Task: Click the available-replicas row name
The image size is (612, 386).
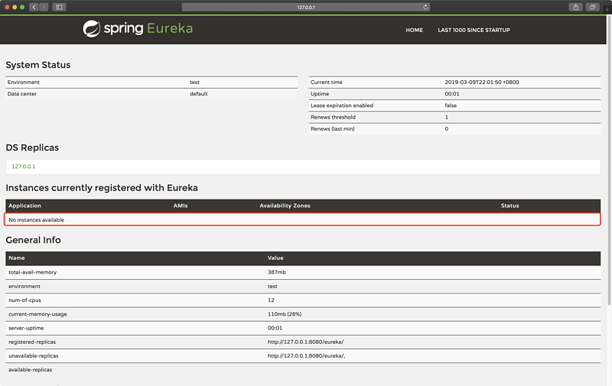Action: (x=30, y=370)
